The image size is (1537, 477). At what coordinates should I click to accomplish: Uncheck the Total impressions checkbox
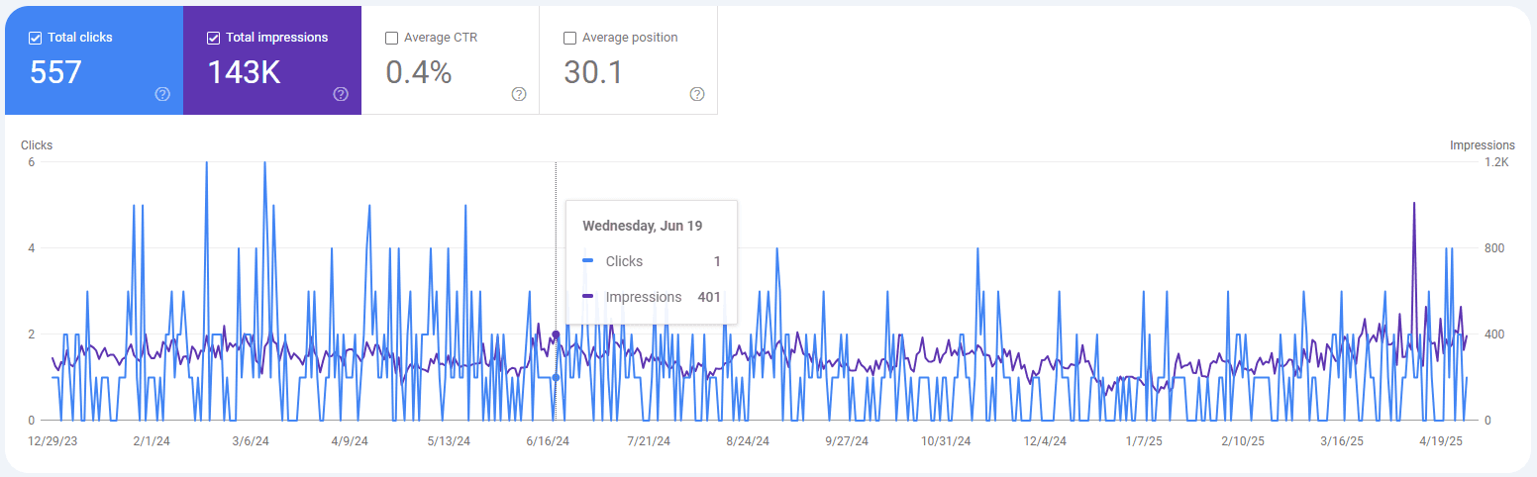click(213, 38)
